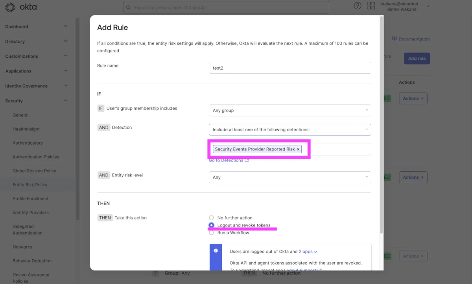Open the Detection condition dropdown

289,130
